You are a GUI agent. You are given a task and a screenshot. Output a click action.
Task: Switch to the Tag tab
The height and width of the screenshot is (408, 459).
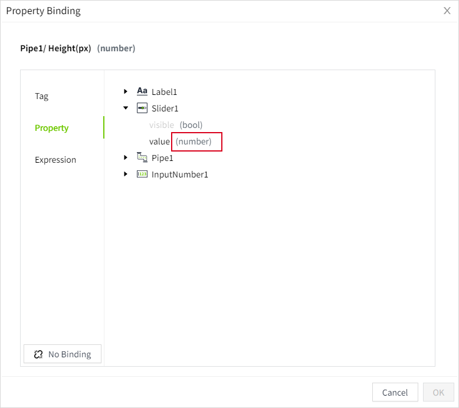(41, 96)
